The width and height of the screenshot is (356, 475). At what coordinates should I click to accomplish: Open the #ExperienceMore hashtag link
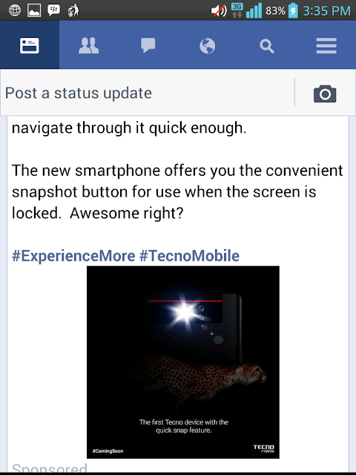click(73, 255)
